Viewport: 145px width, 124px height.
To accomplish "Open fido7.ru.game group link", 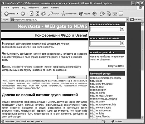I will pyautogui.click(x=98, y=93).
